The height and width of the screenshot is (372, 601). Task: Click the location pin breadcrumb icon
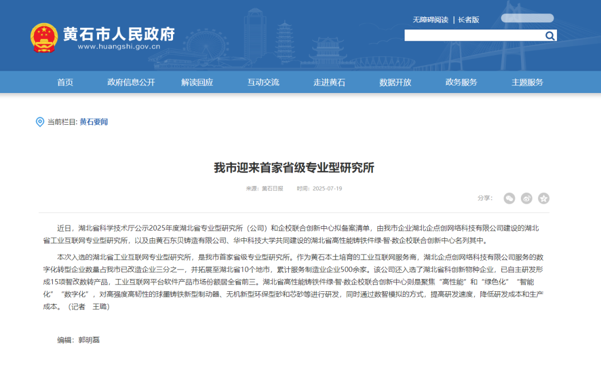(40, 122)
